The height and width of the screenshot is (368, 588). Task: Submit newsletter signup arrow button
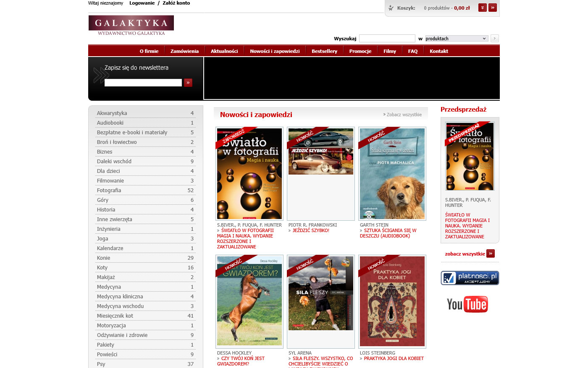[188, 83]
